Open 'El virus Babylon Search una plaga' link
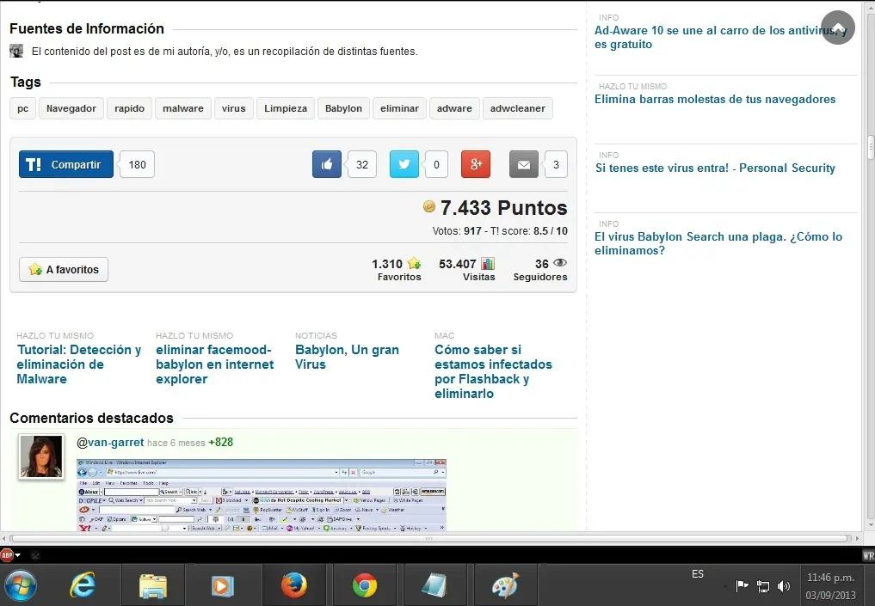This screenshot has height=606, width=875. pos(718,243)
